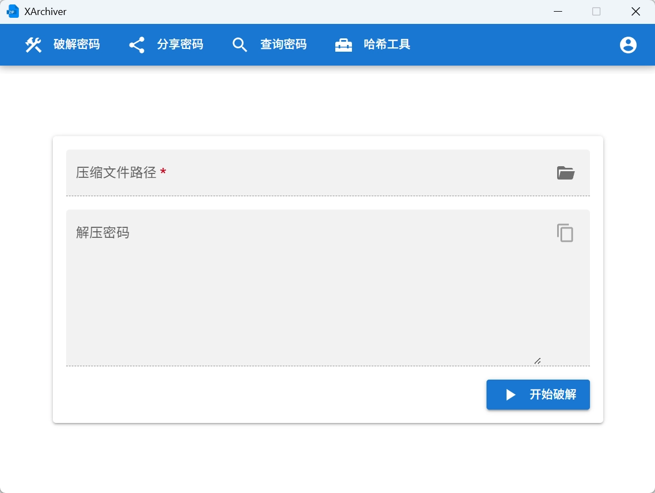Open the 查询密码 section

pyautogui.click(x=284, y=44)
